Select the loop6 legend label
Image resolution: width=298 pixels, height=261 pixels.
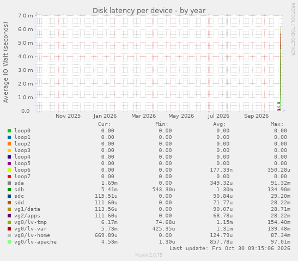22,170
